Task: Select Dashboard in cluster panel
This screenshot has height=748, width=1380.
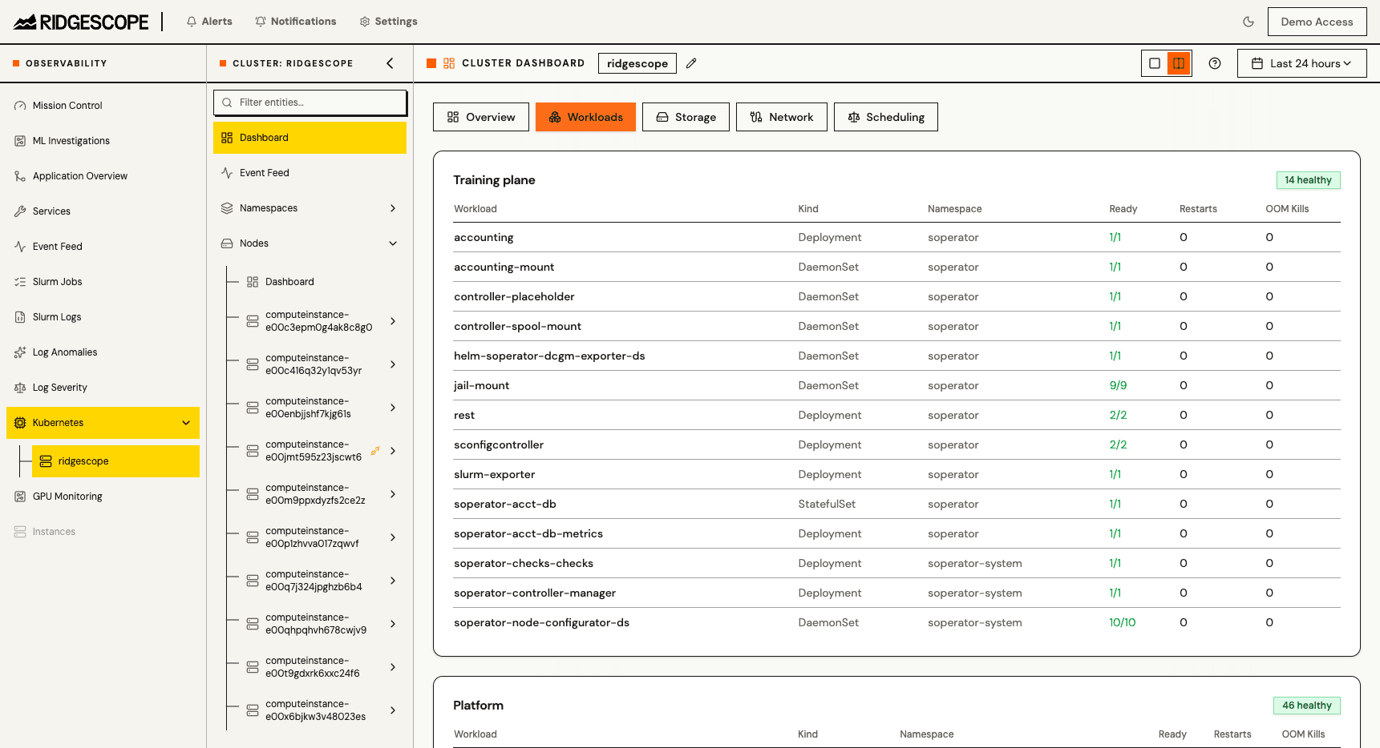Action: (310, 138)
